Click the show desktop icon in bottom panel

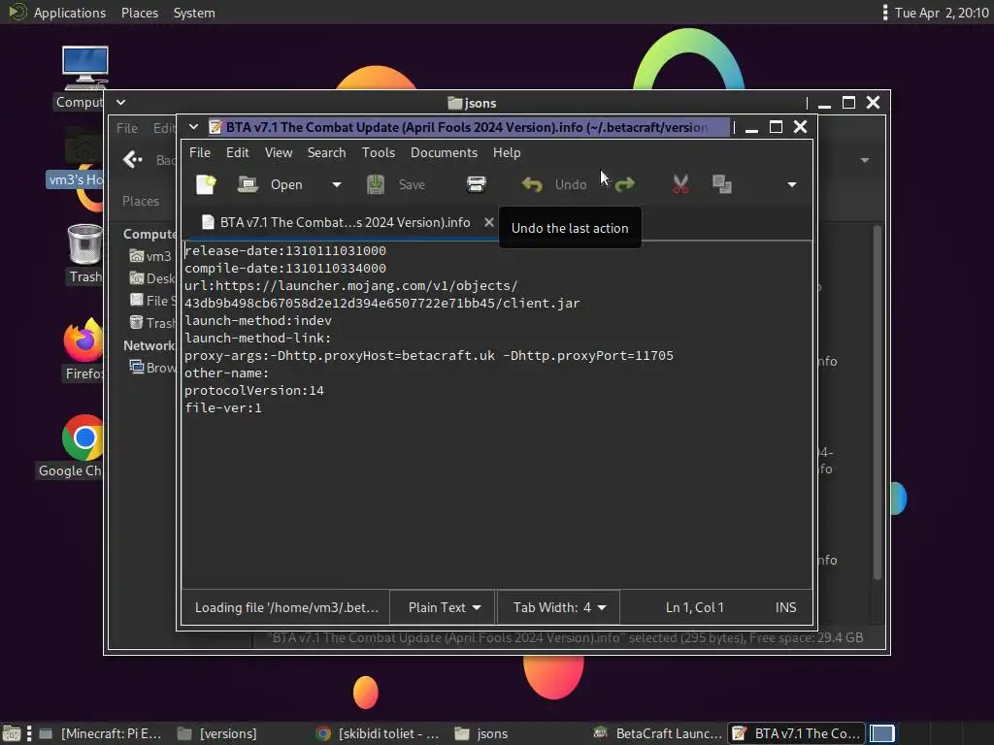[x=12, y=733]
